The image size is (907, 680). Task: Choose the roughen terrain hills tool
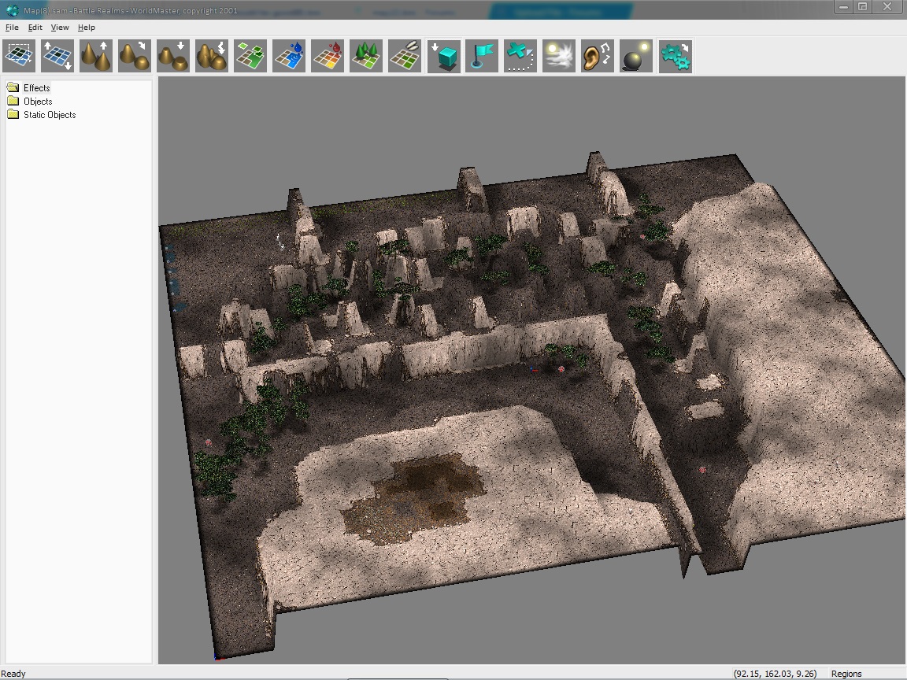(212, 56)
